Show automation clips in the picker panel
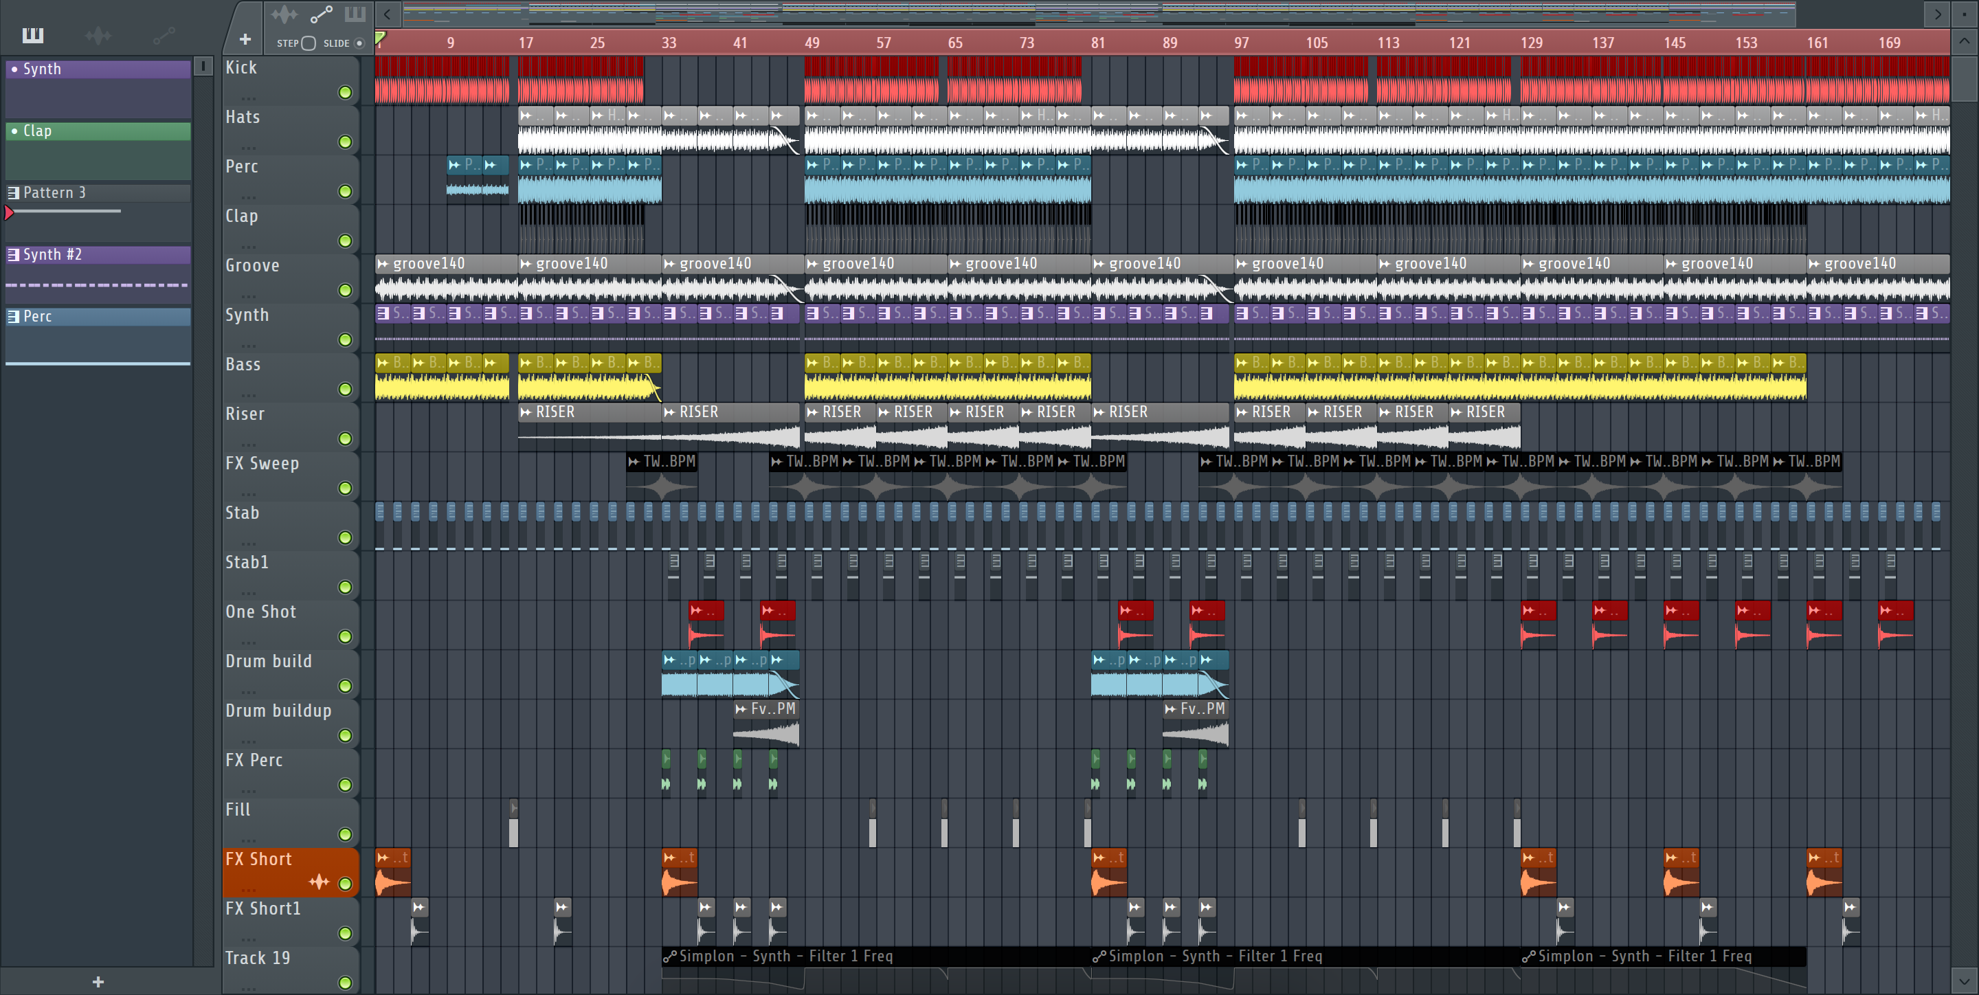The width and height of the screenshot is (1979, 995). point(163,35)
